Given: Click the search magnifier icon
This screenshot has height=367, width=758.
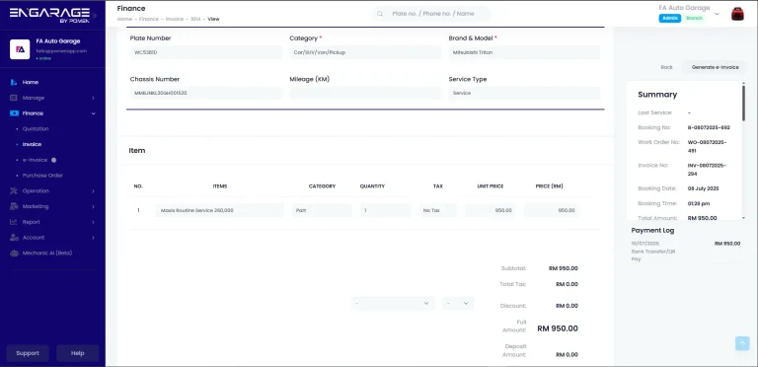Looking at the screenshot, I should tap(380, 14).
